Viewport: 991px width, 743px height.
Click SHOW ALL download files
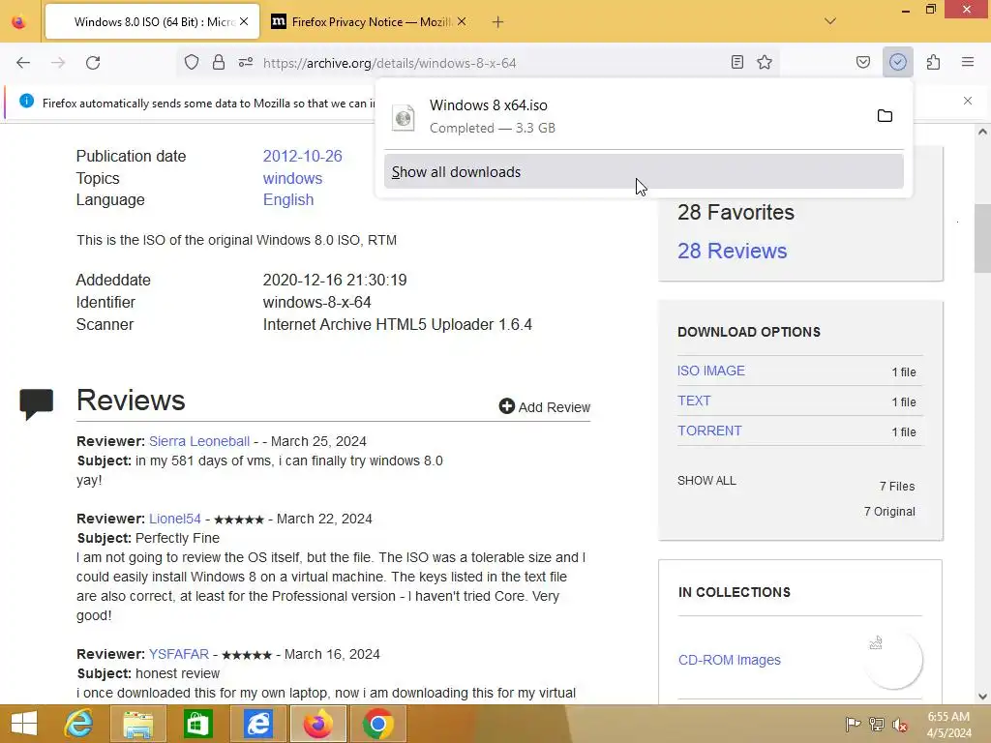click(706, 480)
